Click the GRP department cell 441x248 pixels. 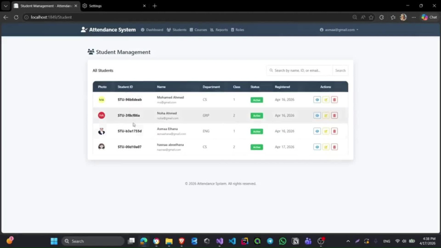click(x=206, y=115)
